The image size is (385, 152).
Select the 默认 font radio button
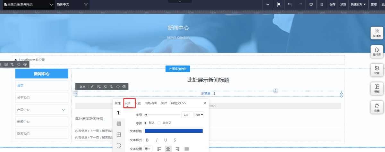[145, 123]
